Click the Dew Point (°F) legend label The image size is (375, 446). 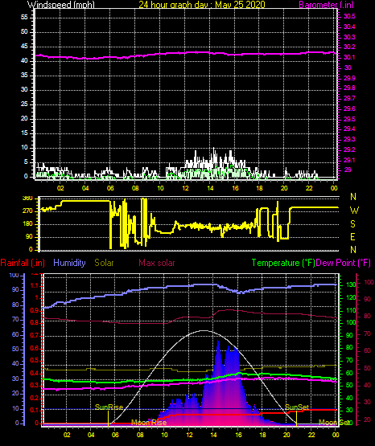tap(344, 263)
